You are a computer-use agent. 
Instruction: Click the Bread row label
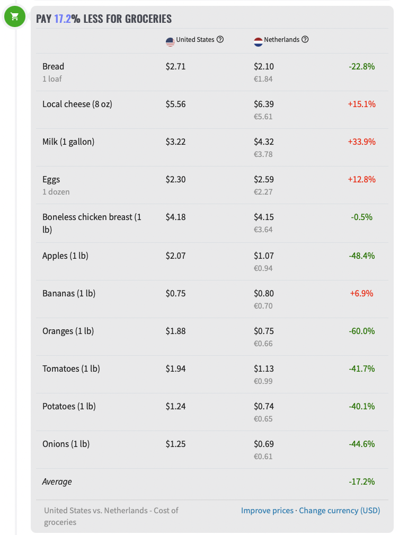(53, 67)
